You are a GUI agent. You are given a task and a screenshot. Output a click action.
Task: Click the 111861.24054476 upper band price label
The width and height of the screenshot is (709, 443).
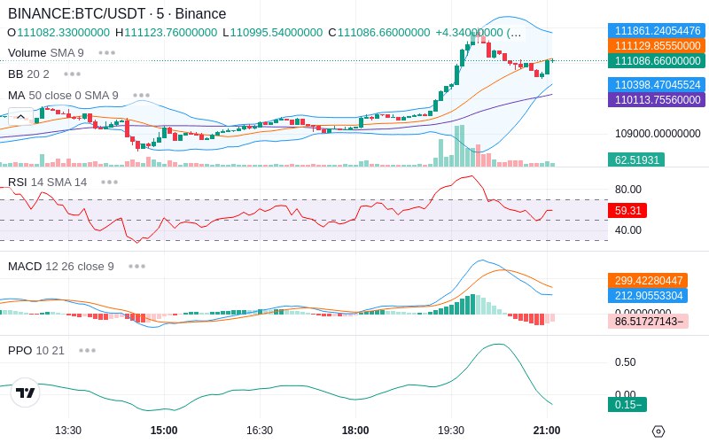pyautogui.click(x=657, y=31)
